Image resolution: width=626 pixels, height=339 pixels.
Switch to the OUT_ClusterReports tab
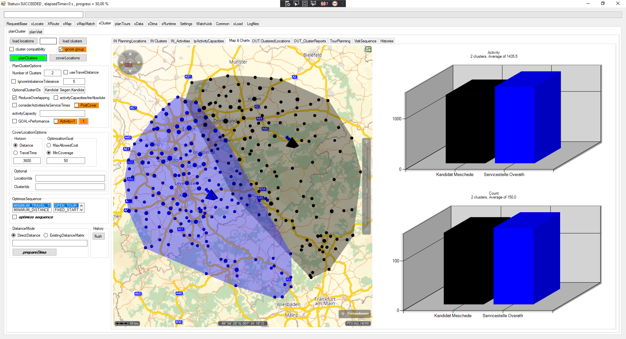click(309, 41)
